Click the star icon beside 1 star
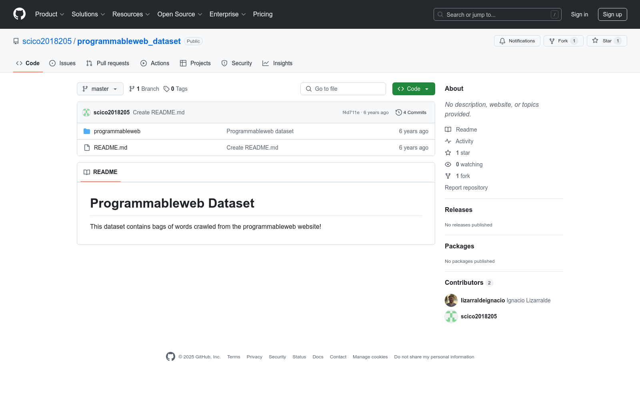 click(x=448, y=153)
